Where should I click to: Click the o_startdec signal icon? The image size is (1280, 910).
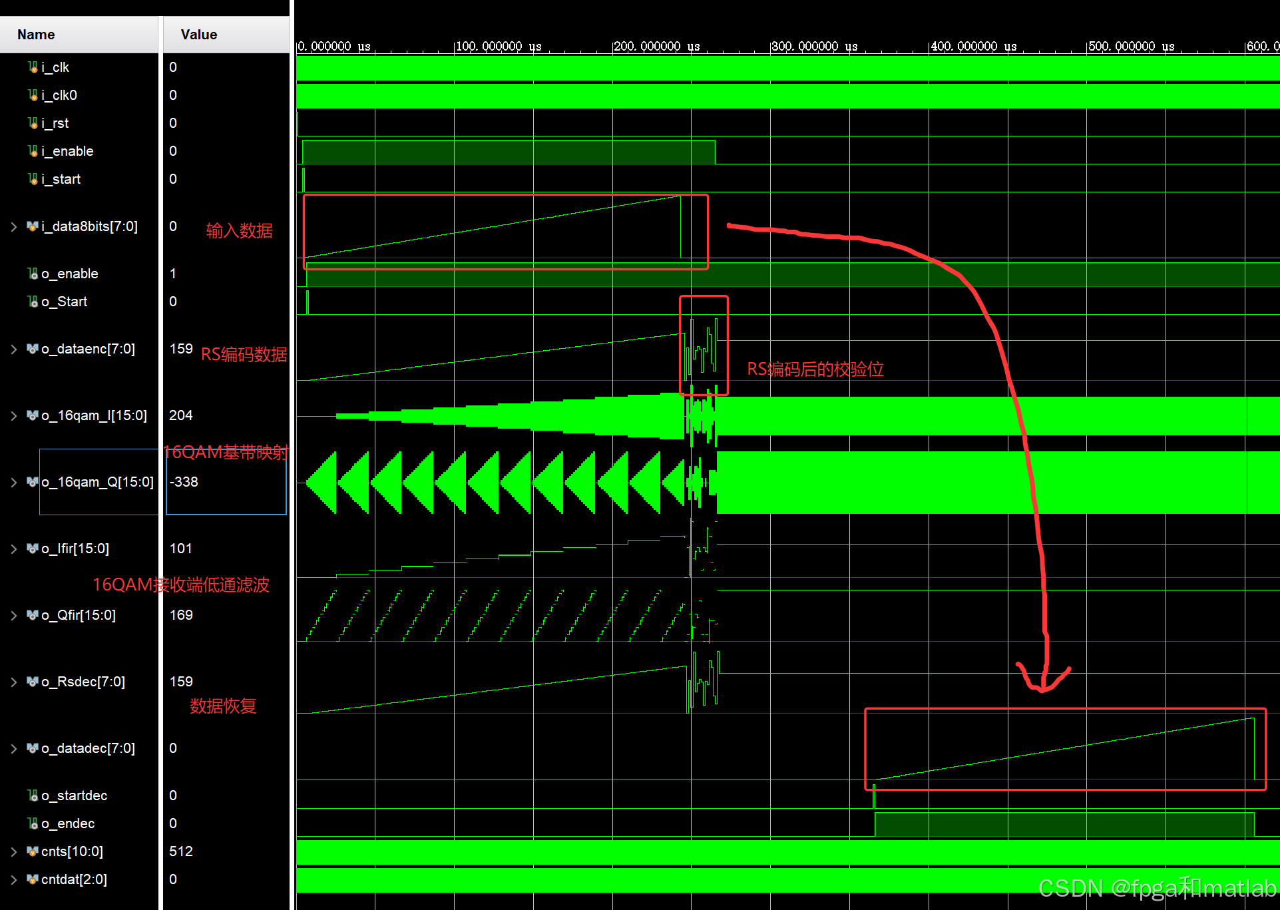point(33,796)
